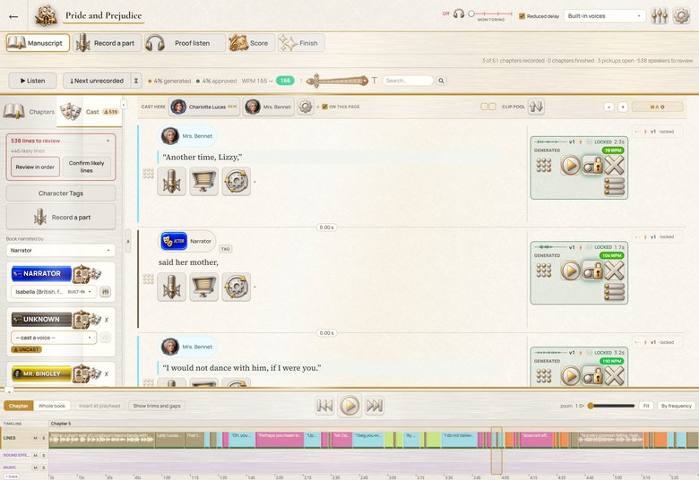Play the 1.7s generated clip
The width and height of the screenshot is (699, 480).
[x=570, y=270]
